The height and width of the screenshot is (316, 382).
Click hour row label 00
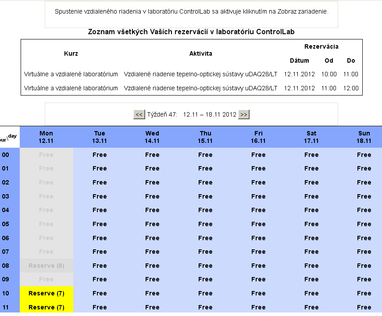point(5,155)
